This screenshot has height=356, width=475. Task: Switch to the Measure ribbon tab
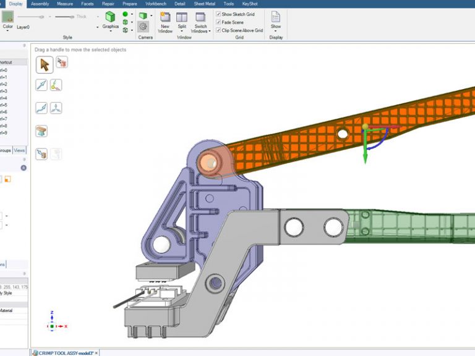[65, 4]
